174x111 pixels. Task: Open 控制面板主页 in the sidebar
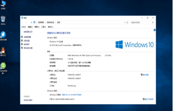28,32
